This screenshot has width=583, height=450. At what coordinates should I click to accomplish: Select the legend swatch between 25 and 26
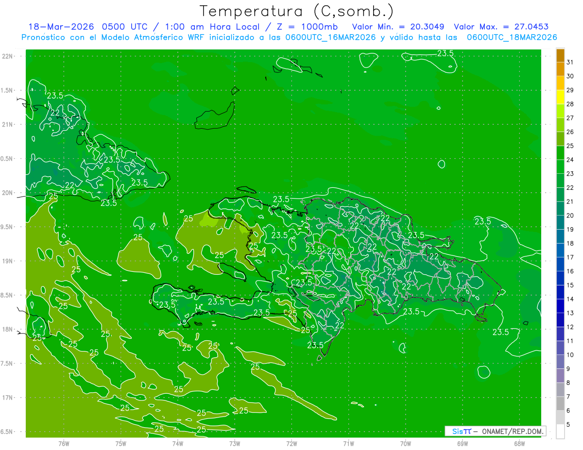coord(560,139)
